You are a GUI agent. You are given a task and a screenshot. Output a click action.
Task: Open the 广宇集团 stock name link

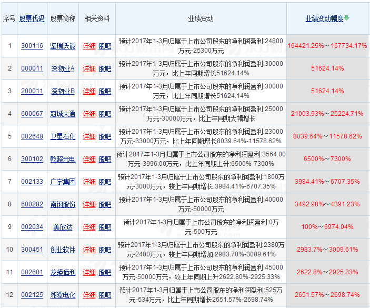click(x=63, y=182)
